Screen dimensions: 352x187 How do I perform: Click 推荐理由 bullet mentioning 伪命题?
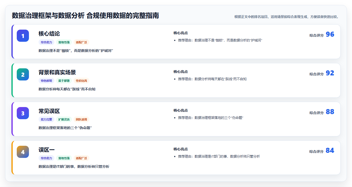point(211,118)
